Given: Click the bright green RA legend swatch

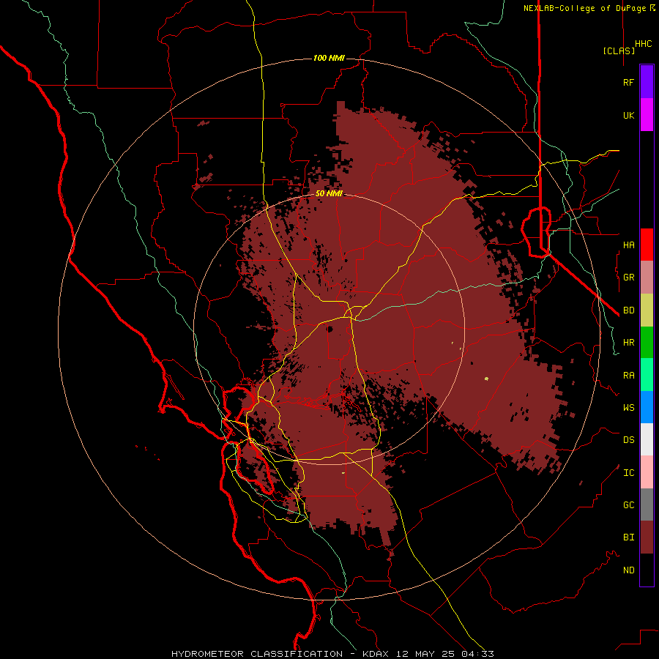Looking at the screenshot, I should (647, 375).
